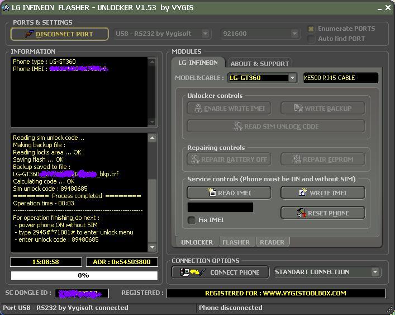Viewport: 395px width, 315px height.
Task: Click the info panel scroll-down arrow
Action: (152, 122)
